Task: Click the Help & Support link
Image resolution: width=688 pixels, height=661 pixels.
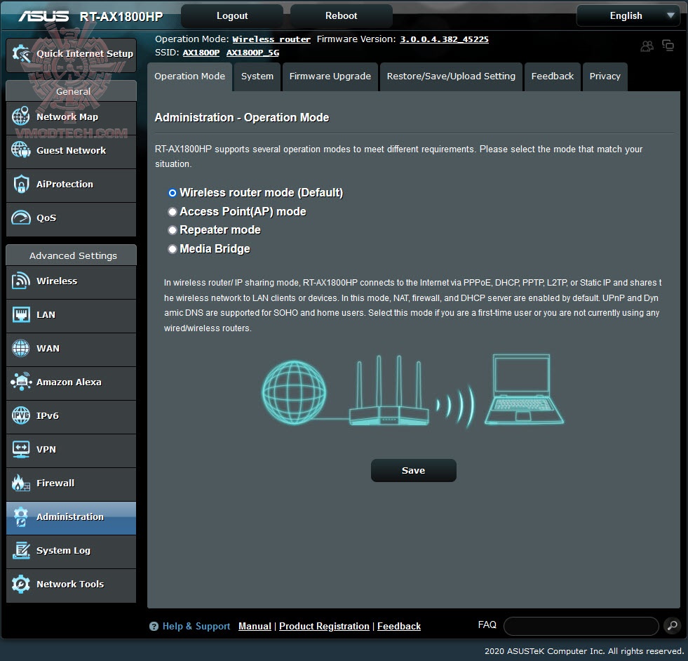Action: pyautogui.click(x=196, y=627)
